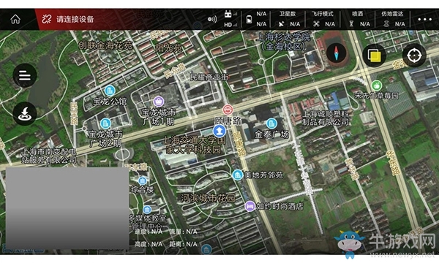The width and height of the screenshot is (439, 263).
Task: Click the landing/return point icon on left
Action: (x=25, y=113)
